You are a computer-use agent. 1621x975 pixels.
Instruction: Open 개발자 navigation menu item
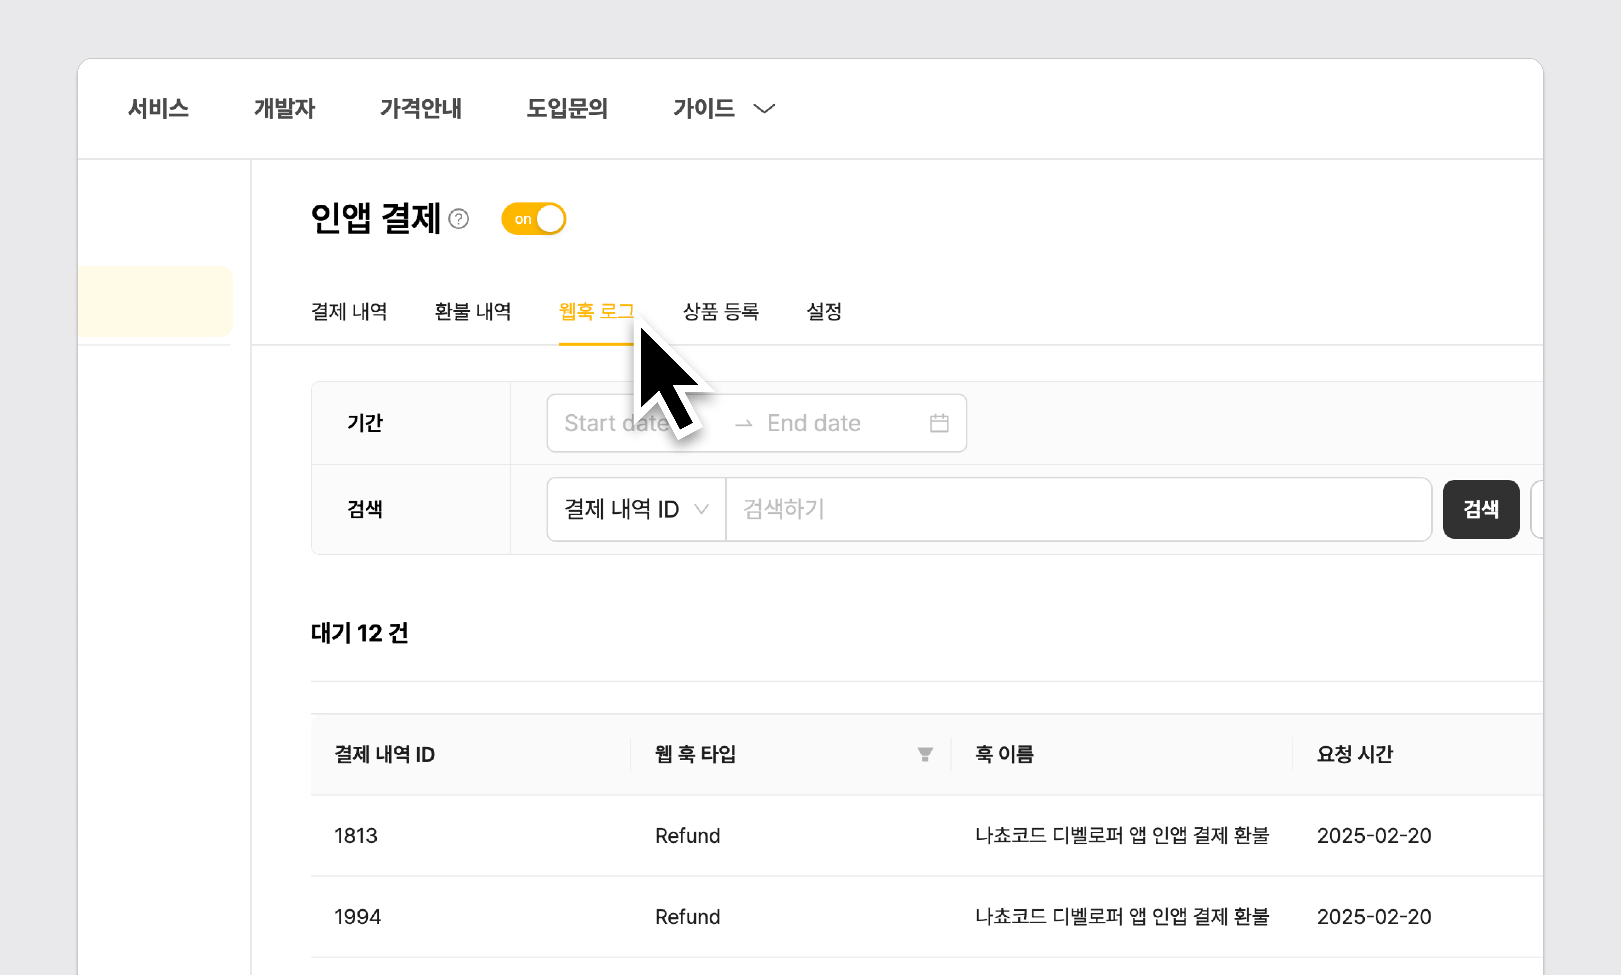click(284, 109)
